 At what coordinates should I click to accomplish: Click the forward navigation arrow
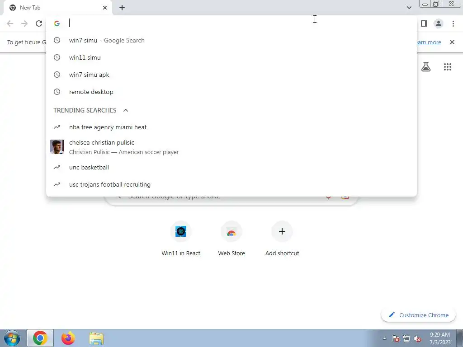pos(24,23)
